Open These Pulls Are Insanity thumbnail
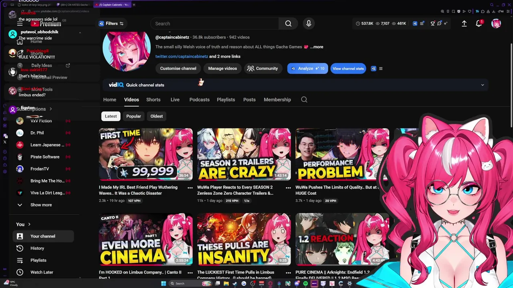 244,239
